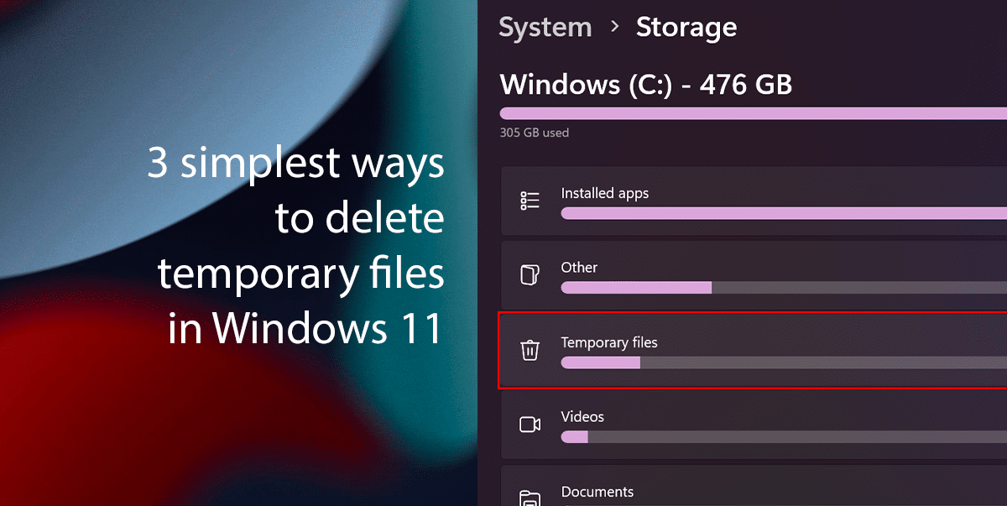Click the trash can icon beside Temporary files
The height and width of the screenshot is (506, 1007).
point(530,352)
